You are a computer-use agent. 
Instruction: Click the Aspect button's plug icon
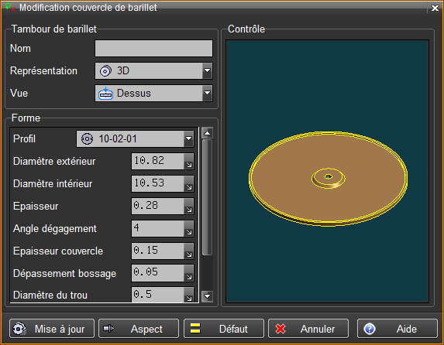[108, 329]
